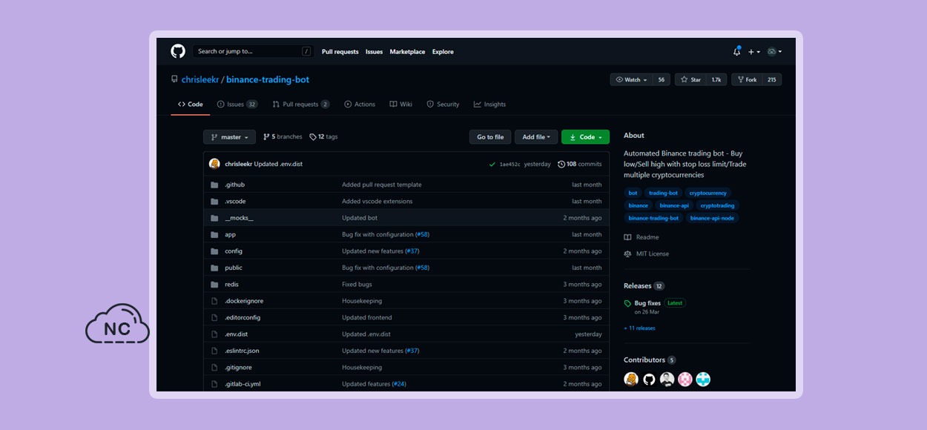Click the green check status icon by 1ae452c

click(492, 164)
